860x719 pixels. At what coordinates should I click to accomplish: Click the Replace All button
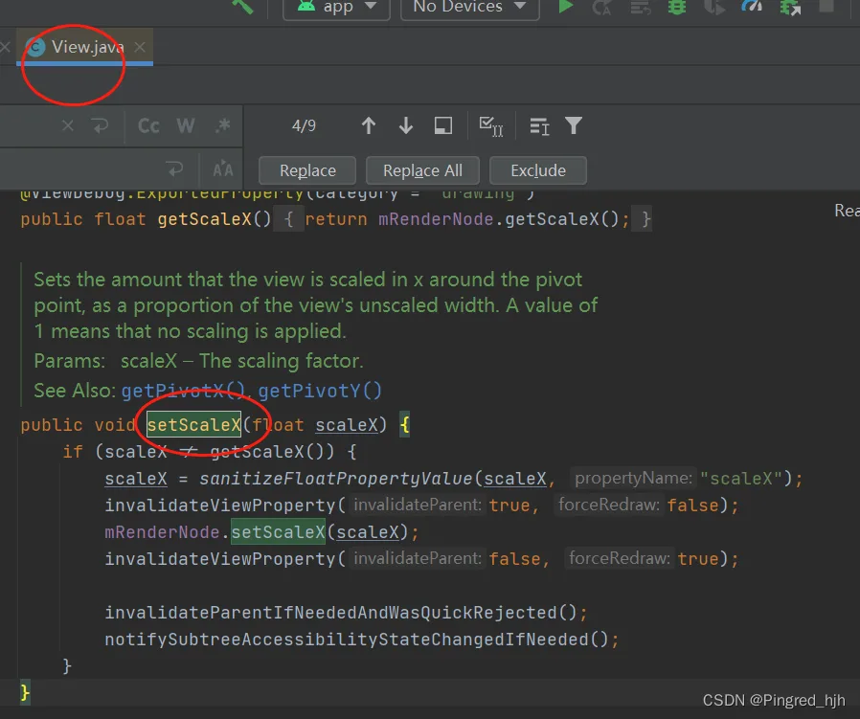422,170
